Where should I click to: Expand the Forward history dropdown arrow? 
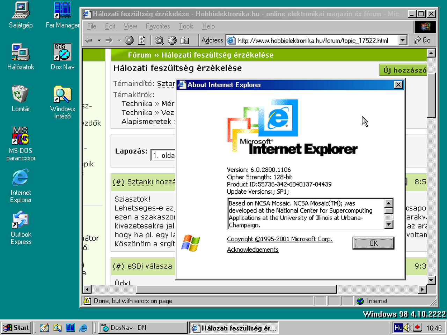[x=119, y=40]
